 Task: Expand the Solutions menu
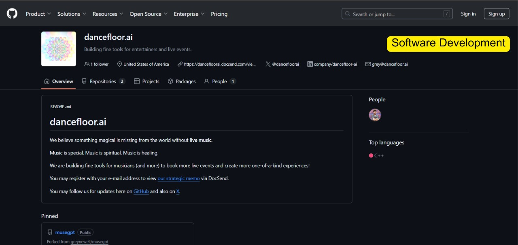[x=72, y=14]
